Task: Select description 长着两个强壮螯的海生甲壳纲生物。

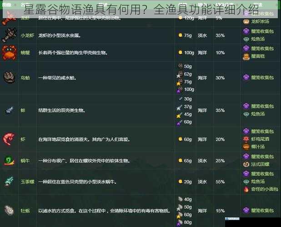Action: (x=73, y=53)
